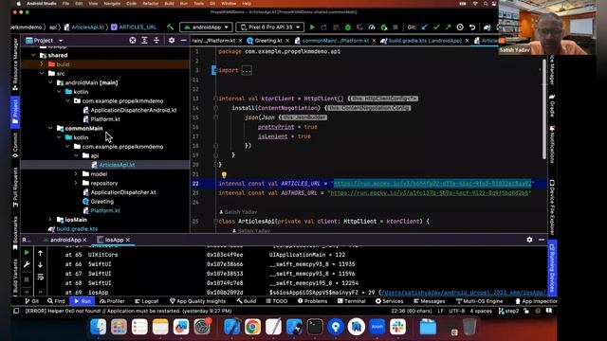Click the Build hammer icon in toolbar
607x341 pixels.
click(171, 27)
